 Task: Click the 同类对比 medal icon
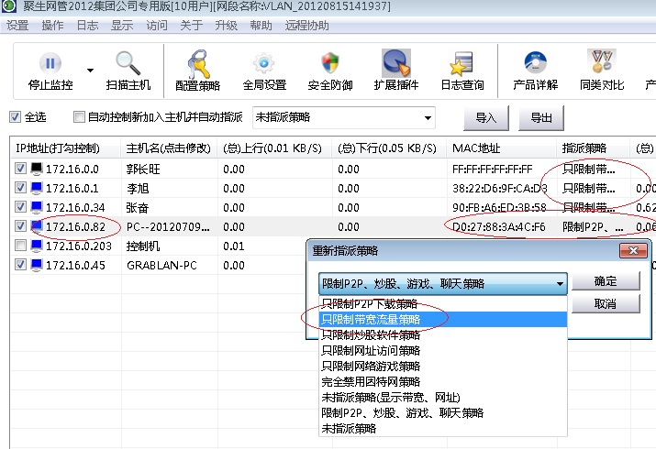(x=602, y=64)
